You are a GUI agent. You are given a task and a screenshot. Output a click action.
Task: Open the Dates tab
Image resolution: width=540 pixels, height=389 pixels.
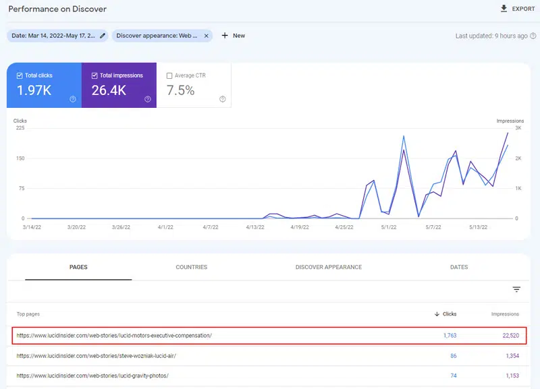click(458, 267)
